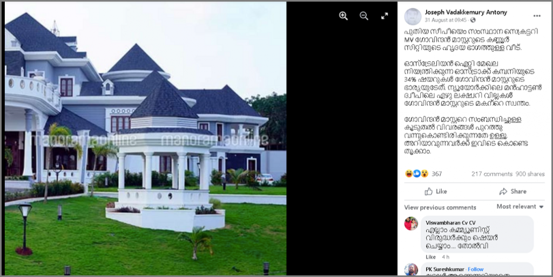553x277 pixels.
Task: Open the poster's profile picture
Action: [412, 16]
